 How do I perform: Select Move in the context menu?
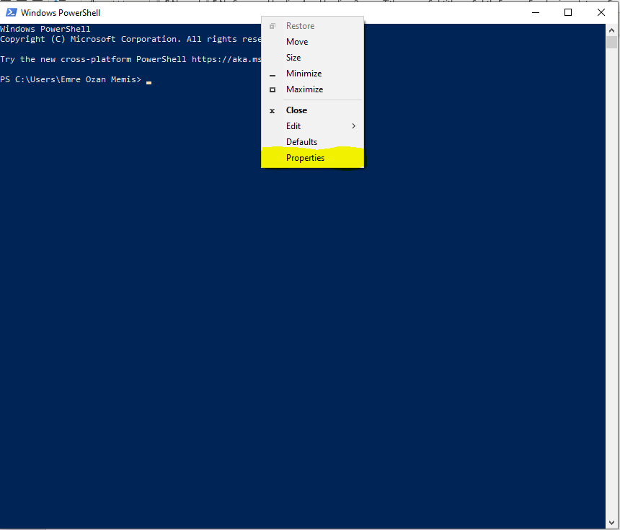312,42
